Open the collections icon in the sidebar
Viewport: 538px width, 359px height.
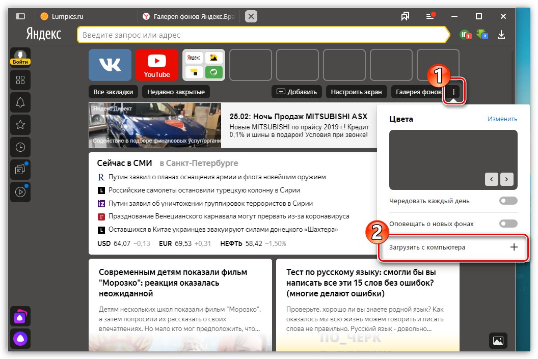(20, 170)
